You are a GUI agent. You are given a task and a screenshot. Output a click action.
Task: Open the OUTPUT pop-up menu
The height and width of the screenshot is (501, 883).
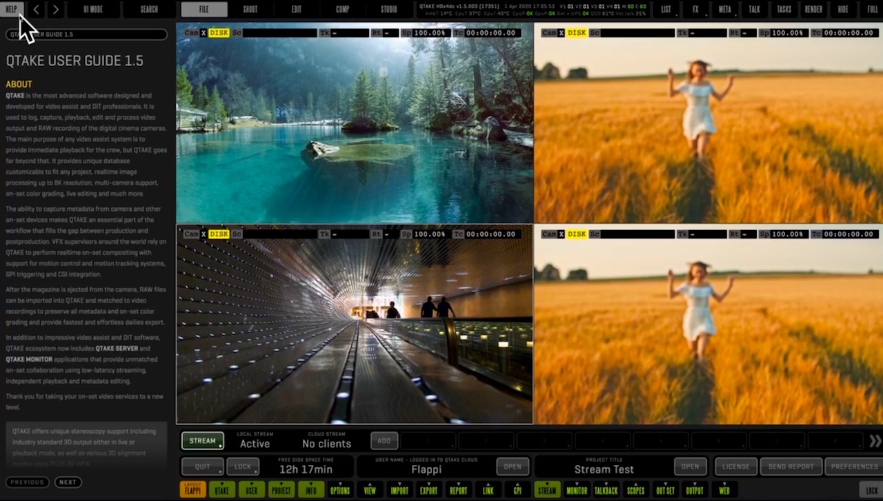[695, 491]
